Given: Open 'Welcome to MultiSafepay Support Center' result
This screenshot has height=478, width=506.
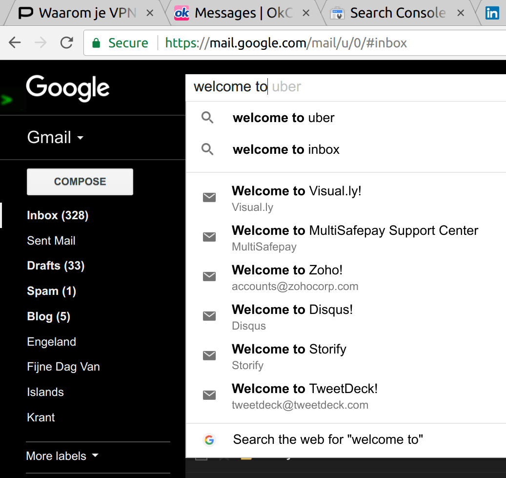Looking at the screenshot, I should (346, 238).
